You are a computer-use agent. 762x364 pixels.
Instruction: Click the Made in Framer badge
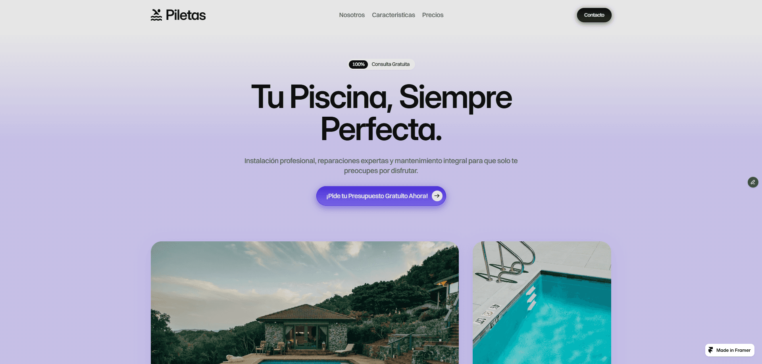[x=730, y=350]
